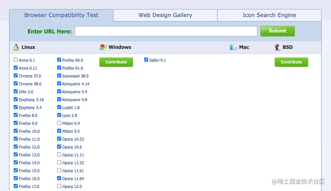
Task: Toggle Firefox 12.0 checkbox
Action: [16, 147]
